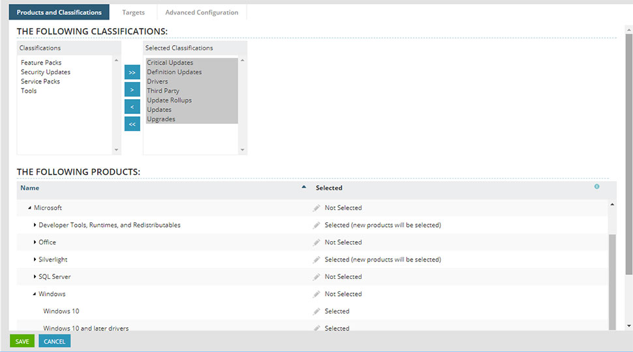Click Selected Classifications scroll down arrow
Image resolution: width=633 pixels, height=352 pixels.
point(242,150)
